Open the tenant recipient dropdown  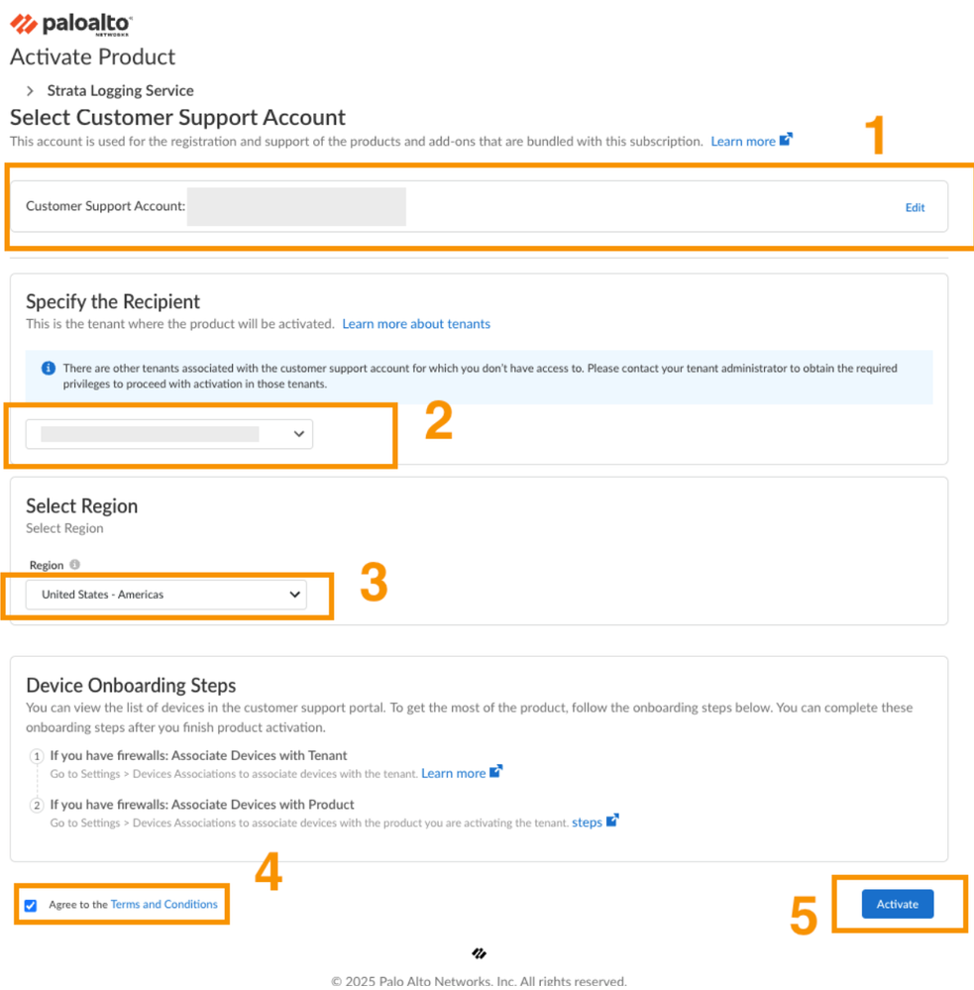169,434
